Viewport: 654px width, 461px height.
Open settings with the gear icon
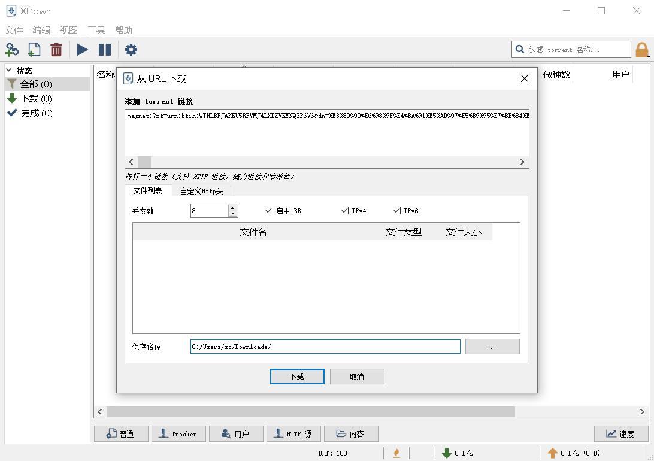point(131,50)
